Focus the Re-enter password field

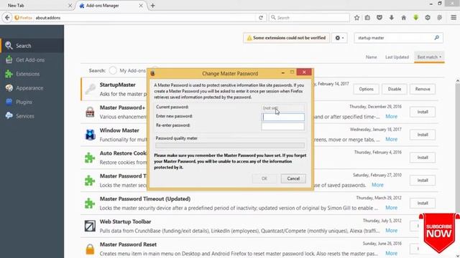(282, 126)
